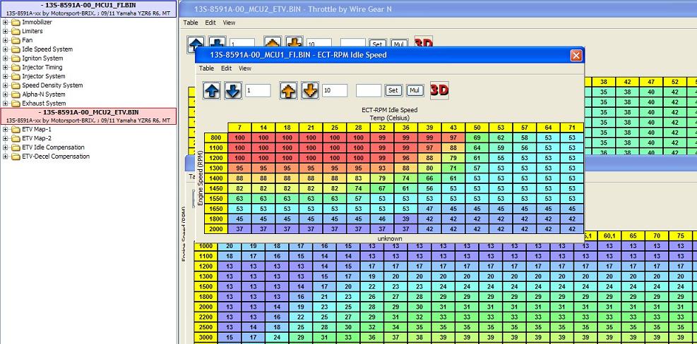Select Speed Density System in the tree

pyautogui.click(x=52, y=85)
